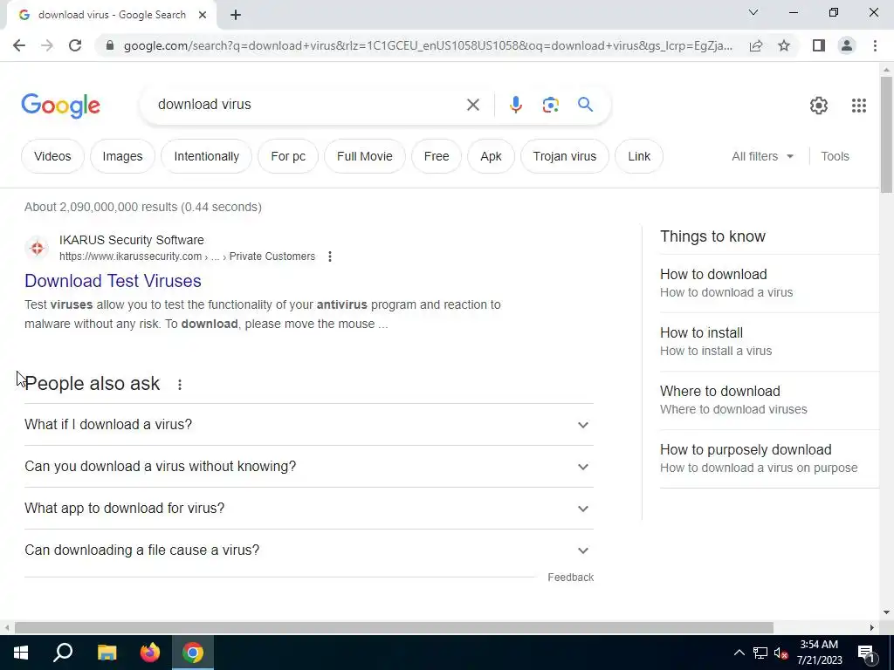View site lock security info
Screen dimensions: 894x670
(110, 45)
